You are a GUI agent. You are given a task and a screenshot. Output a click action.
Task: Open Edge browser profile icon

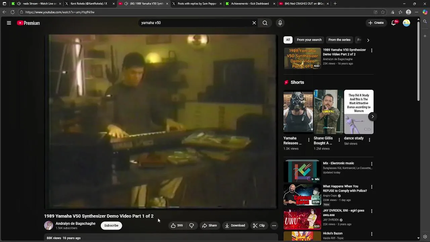[408, 12]
